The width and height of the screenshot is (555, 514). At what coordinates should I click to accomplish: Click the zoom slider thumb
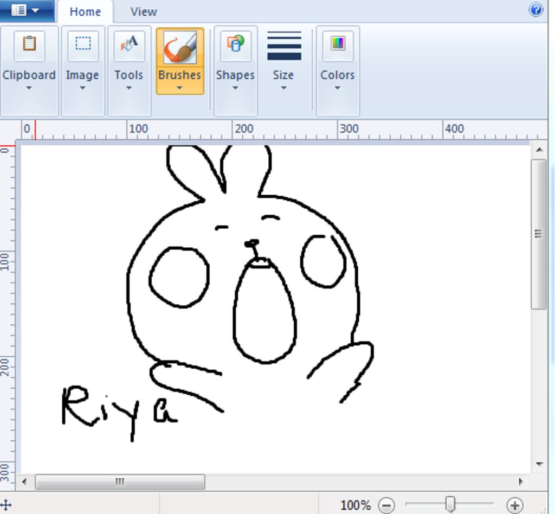[450, 504]
